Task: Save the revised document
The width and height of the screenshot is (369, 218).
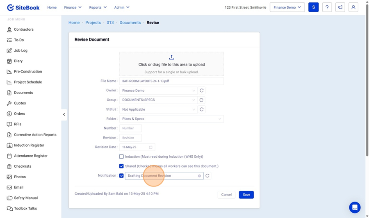Action: pyautogui.click(x=246, y=195)
